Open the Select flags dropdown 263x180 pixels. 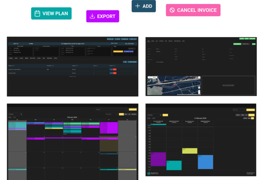pos(131,48)
